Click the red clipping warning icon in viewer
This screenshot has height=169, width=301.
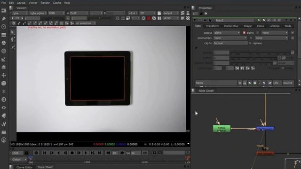tap(149, 18)
